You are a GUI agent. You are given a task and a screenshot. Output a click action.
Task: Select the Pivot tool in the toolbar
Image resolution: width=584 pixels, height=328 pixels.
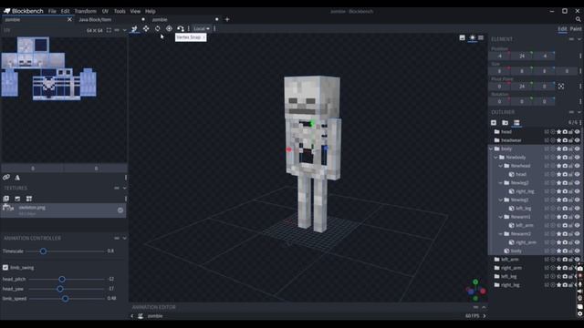coord(169,28)
